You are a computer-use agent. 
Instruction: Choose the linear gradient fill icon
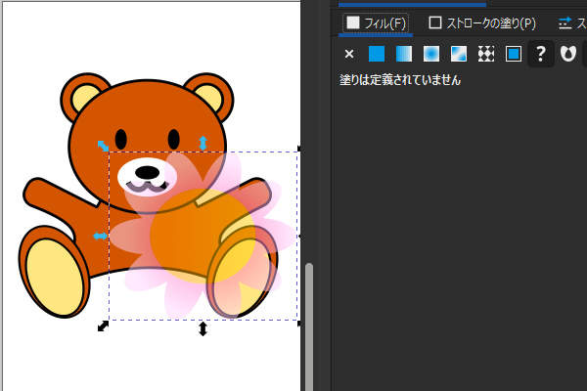[x=404, y=54]
